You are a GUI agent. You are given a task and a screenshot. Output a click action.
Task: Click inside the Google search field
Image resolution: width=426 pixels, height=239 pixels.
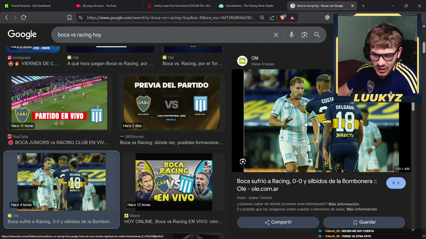click(x=163, y=35)
